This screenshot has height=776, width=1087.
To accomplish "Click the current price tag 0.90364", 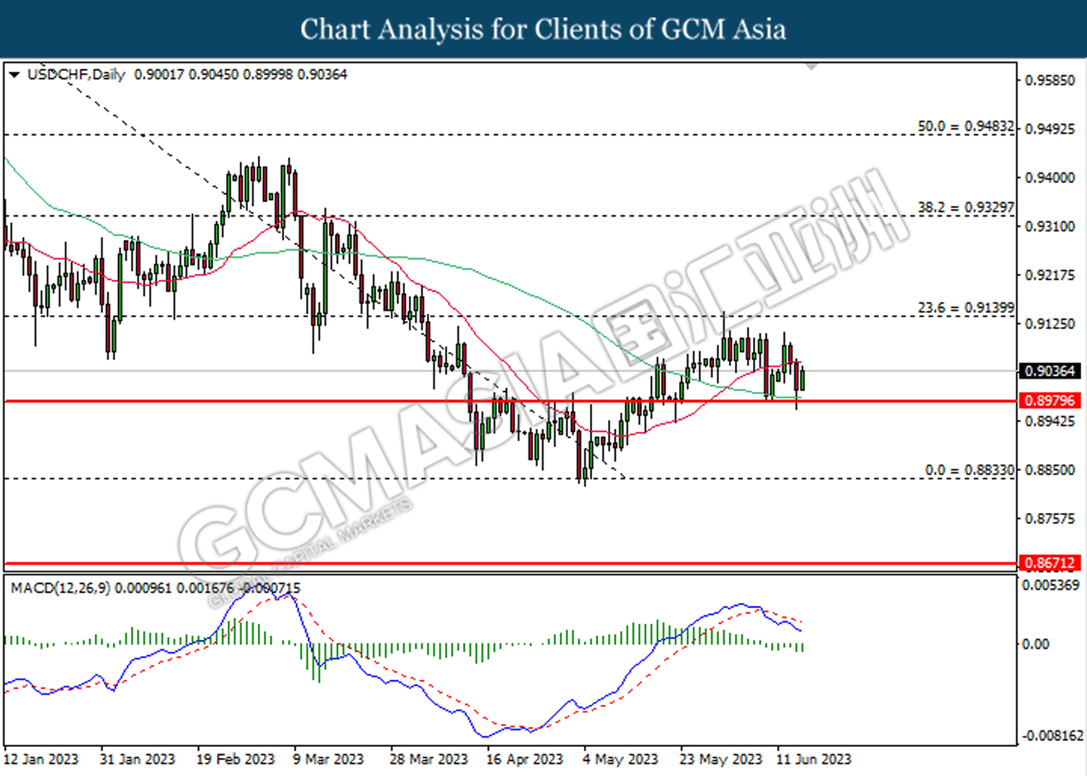I will click(x=1050, y=371).
